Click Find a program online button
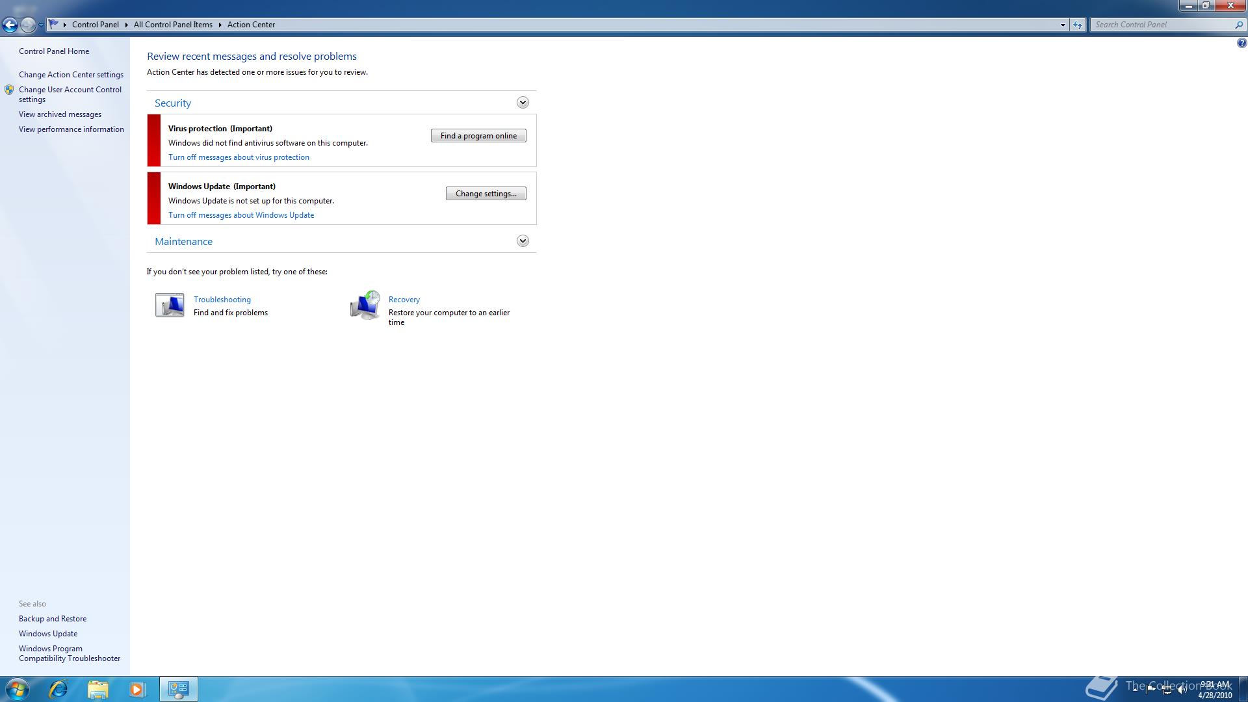 click(478, 136)
